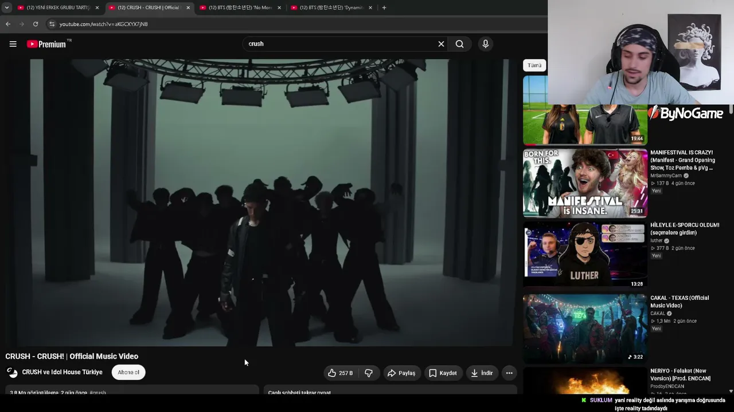Open the NERIYO Felaket fire thumbnail
Image resolution: width=734 pixels, height=412 pixels.
(585, 381)
